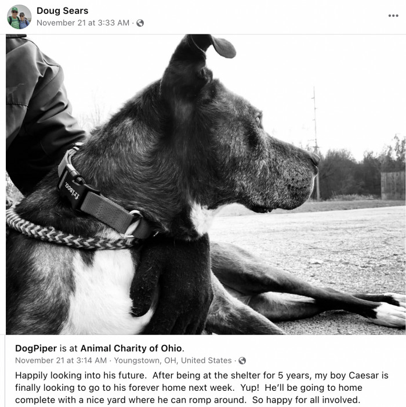The height and width of the screenshot is (407, 406).
Task: Open the DogPiper page link
Action: tap(36, 348)
